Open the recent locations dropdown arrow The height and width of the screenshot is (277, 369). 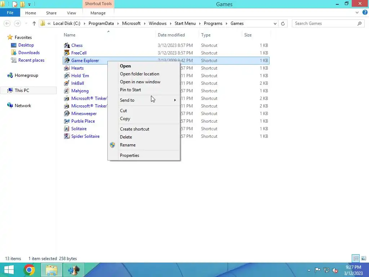click(26, 23)
